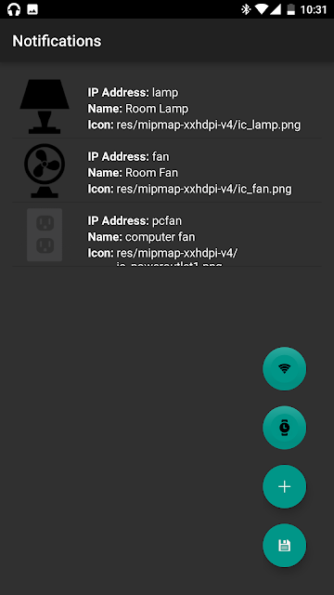Select the IP Address pcfan line

click(135, 221)
